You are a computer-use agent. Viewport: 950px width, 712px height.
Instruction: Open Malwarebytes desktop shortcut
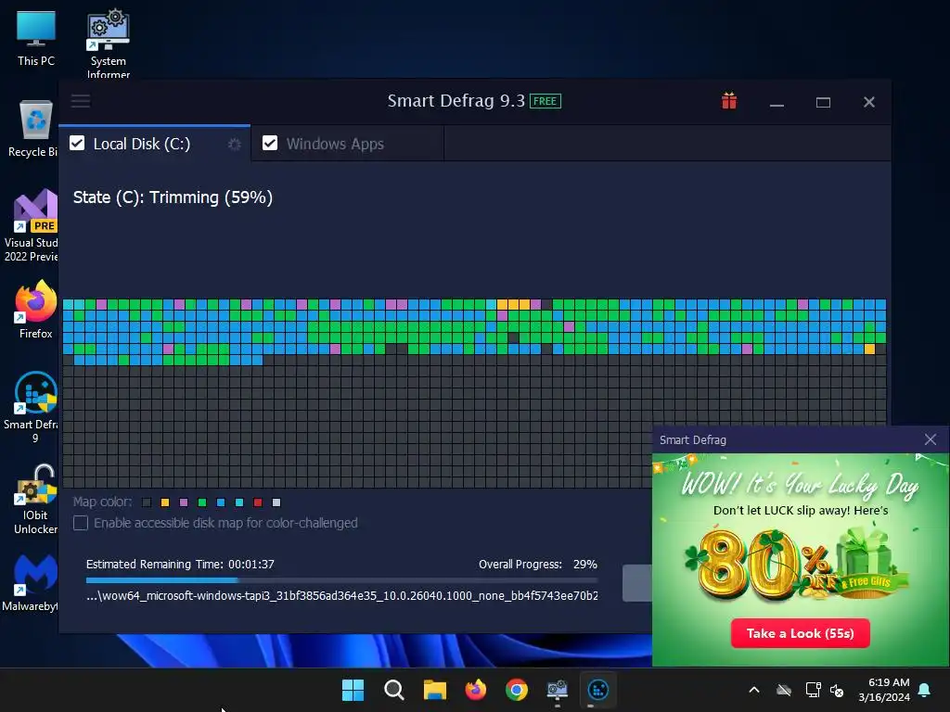click(32, 582)
